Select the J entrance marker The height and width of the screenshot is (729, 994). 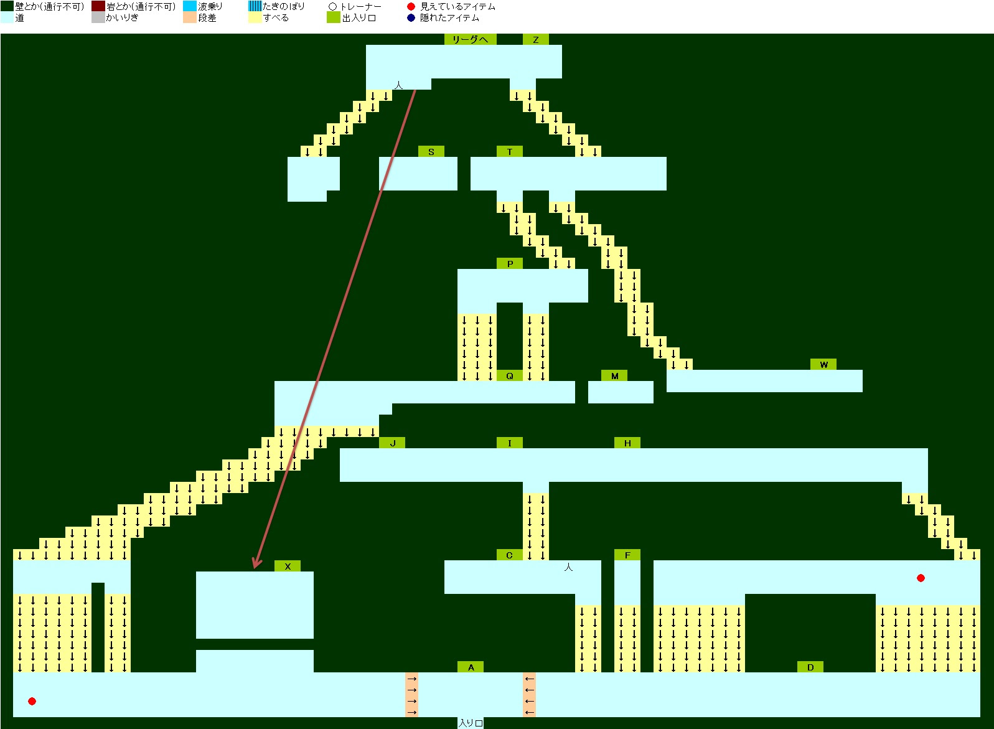392,443
